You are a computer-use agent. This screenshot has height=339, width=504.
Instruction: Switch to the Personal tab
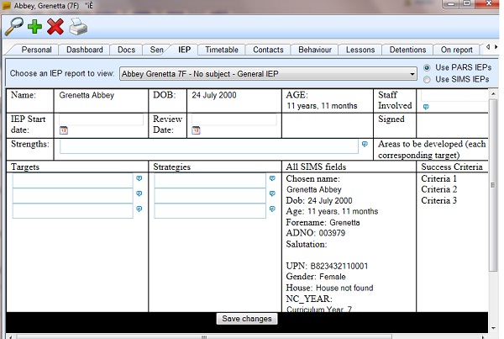point(36,50)
